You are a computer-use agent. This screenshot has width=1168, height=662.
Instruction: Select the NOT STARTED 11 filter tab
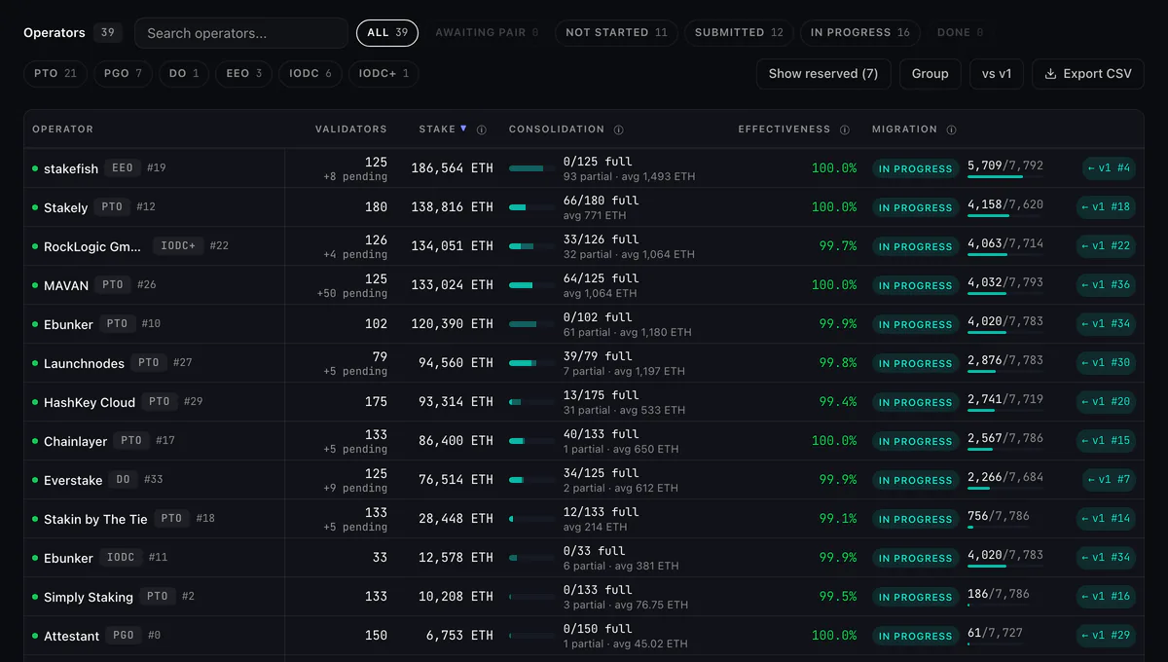(616, 33)
